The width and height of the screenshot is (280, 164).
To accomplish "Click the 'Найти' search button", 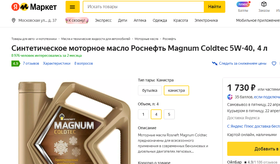I will pos(214,7).
